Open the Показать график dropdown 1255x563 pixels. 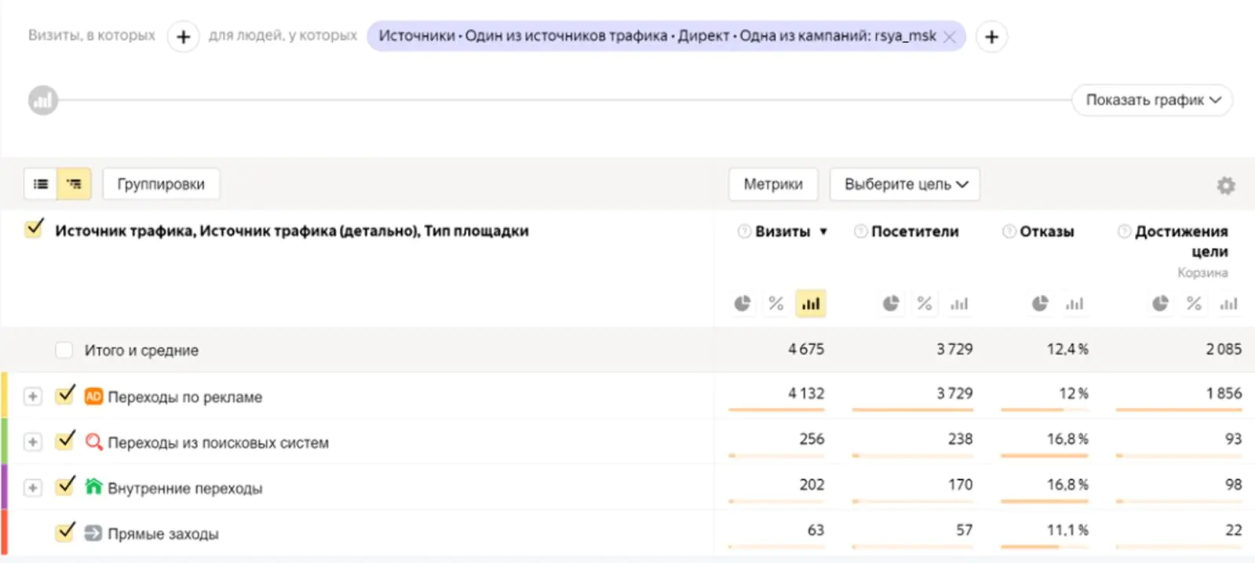click(x=1152, y=100)
